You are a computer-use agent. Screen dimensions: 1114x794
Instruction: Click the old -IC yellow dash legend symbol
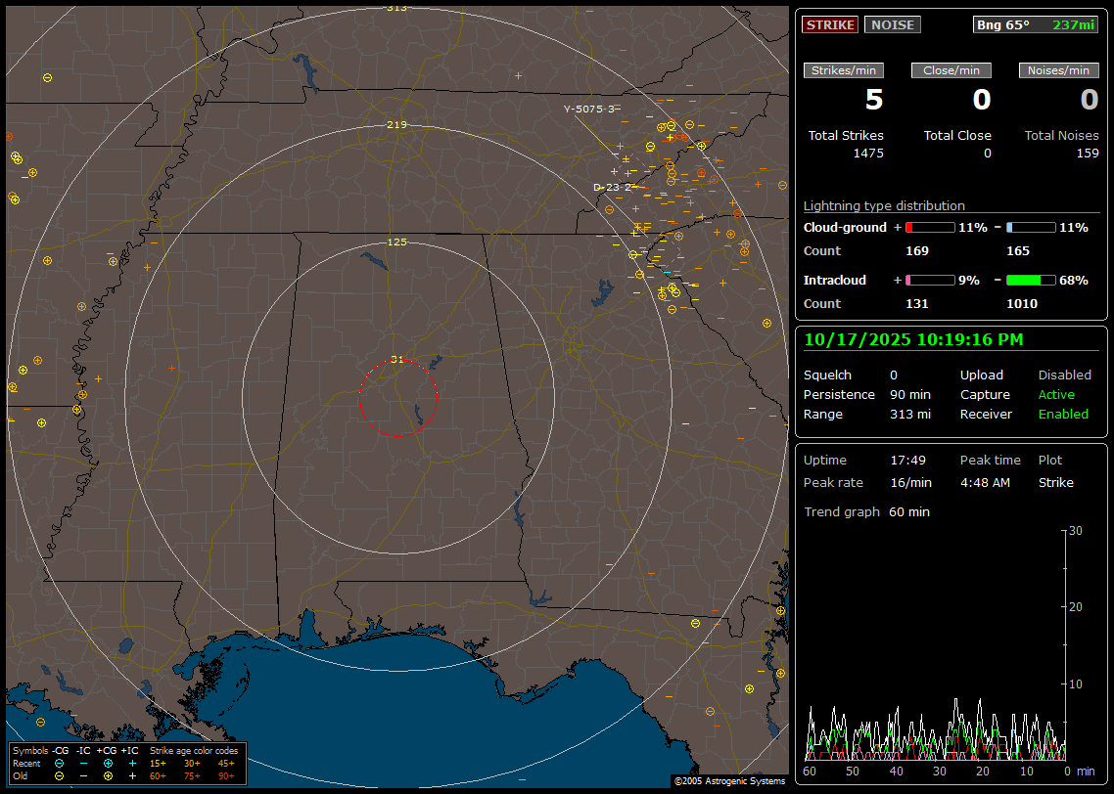[83, 775]
